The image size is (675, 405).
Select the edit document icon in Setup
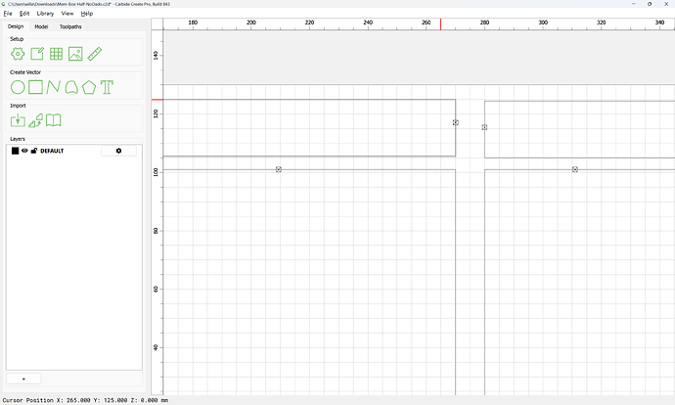[x=37, y=54]
